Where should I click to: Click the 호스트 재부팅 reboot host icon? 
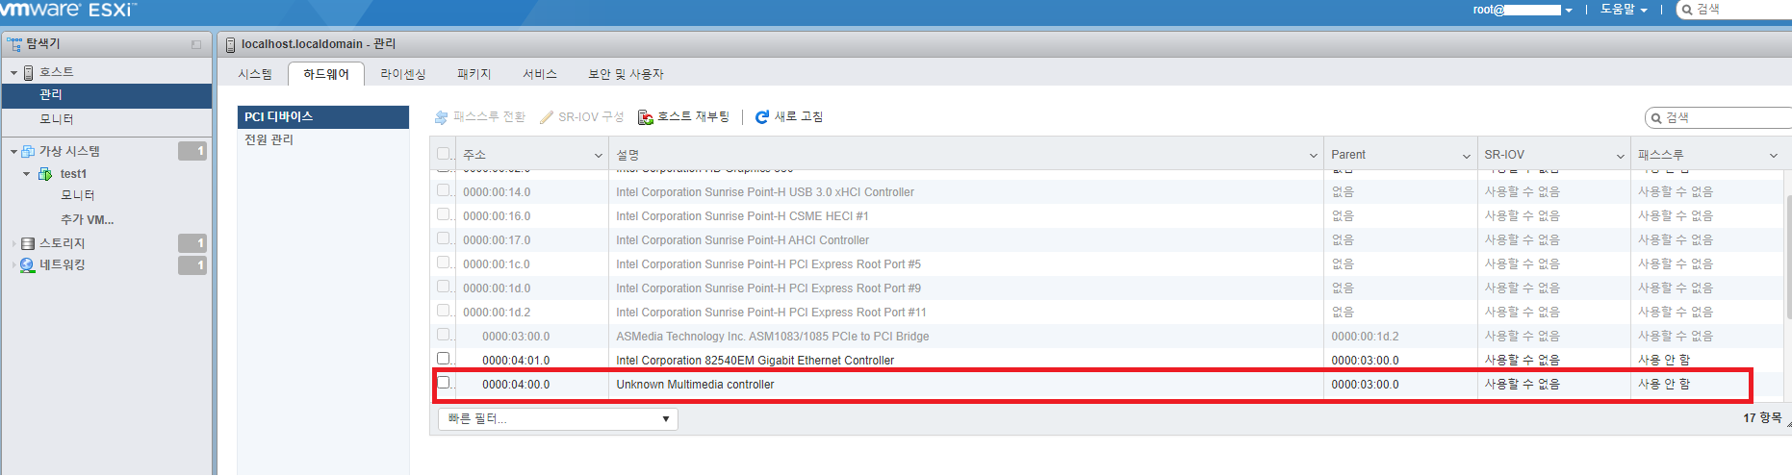pyautogui.click(x=646, y=117)
